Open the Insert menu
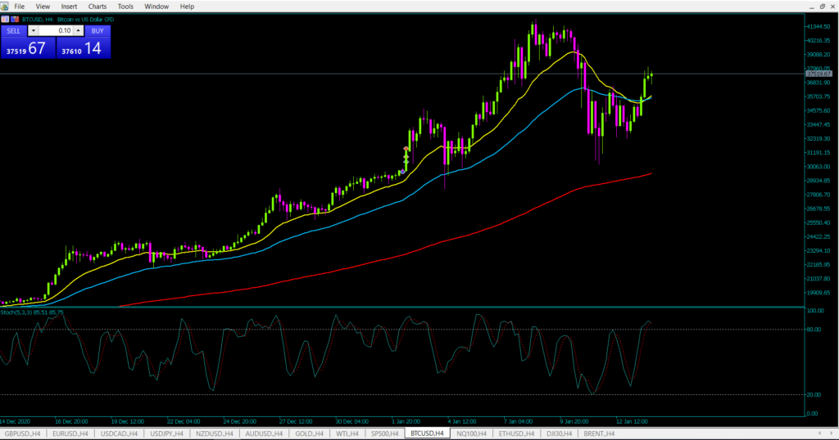The height and width of the screenshot is (440, 839). point(69,6)
